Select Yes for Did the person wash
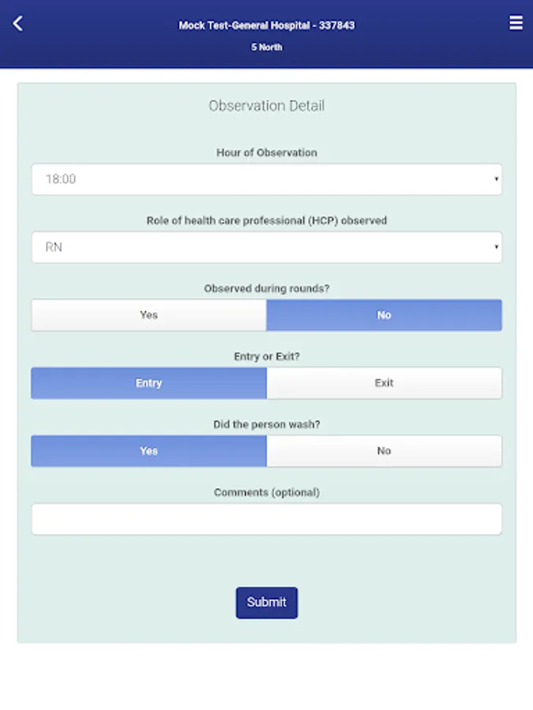Viewport: 533px width, 710px height. point(148,450)
